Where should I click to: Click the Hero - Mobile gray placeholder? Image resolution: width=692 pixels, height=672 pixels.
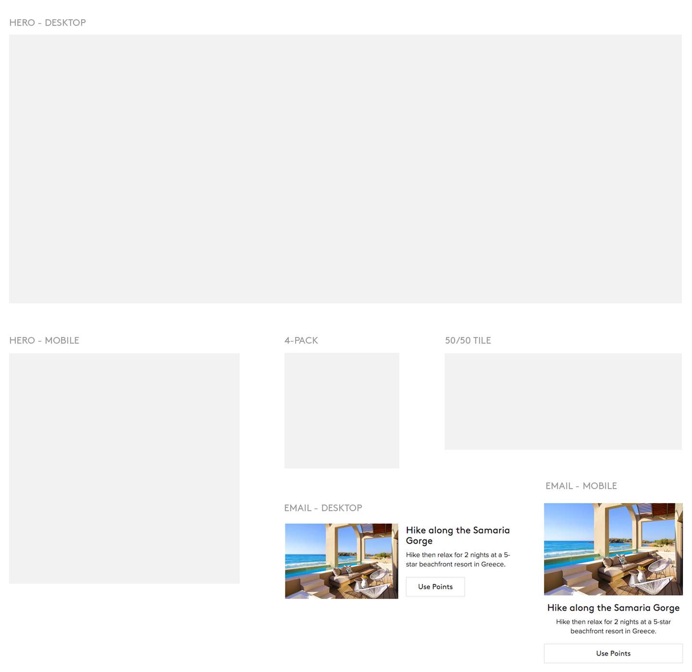click(124, 468)
